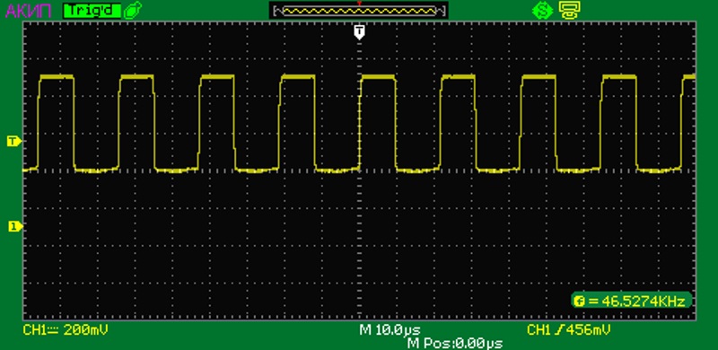Click the yellow print/storage icon
The image size is (718, 350).
click(x=570, y=10)
